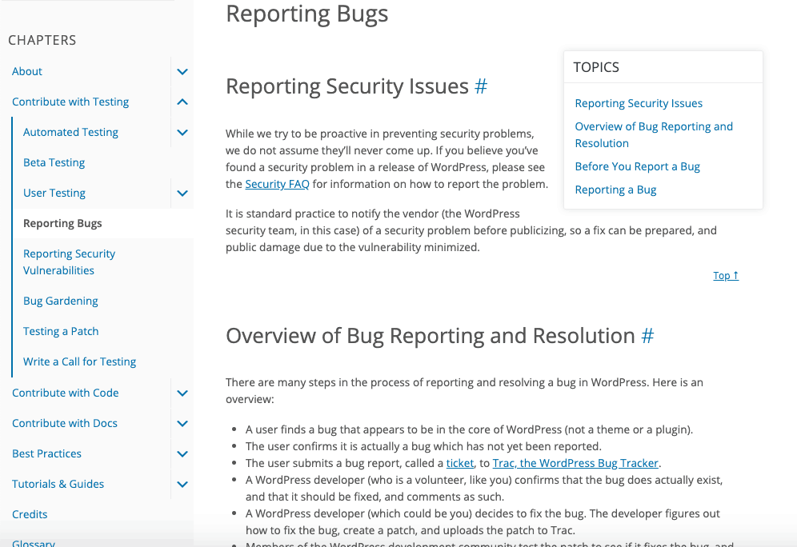Open Best Practices chapter
Image resolution: width=797 pixels, height=547 pixels.
click(46, 454)
